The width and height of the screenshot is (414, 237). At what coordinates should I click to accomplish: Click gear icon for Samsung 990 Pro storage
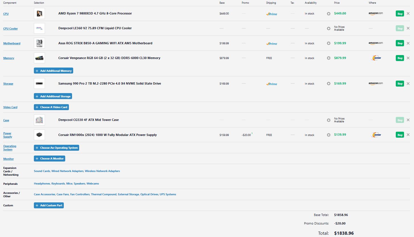(329, 83)
